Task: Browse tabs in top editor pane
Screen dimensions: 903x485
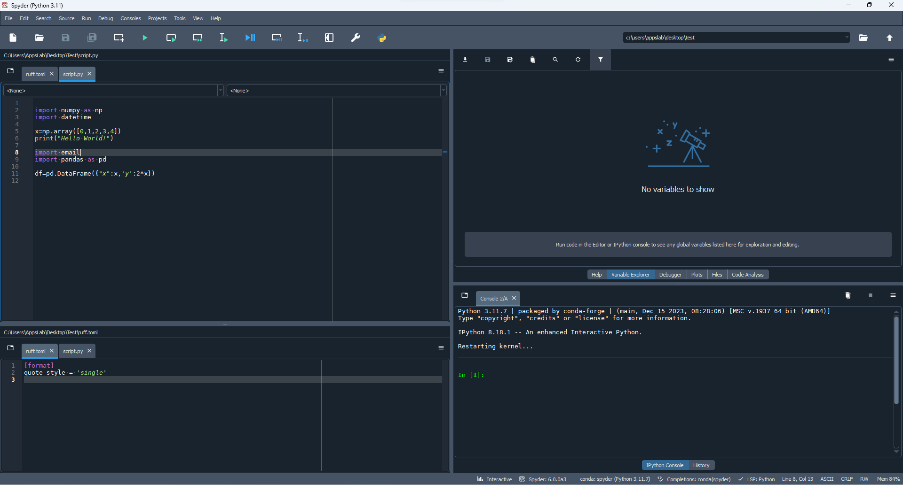Action: (x=10, y=71)
